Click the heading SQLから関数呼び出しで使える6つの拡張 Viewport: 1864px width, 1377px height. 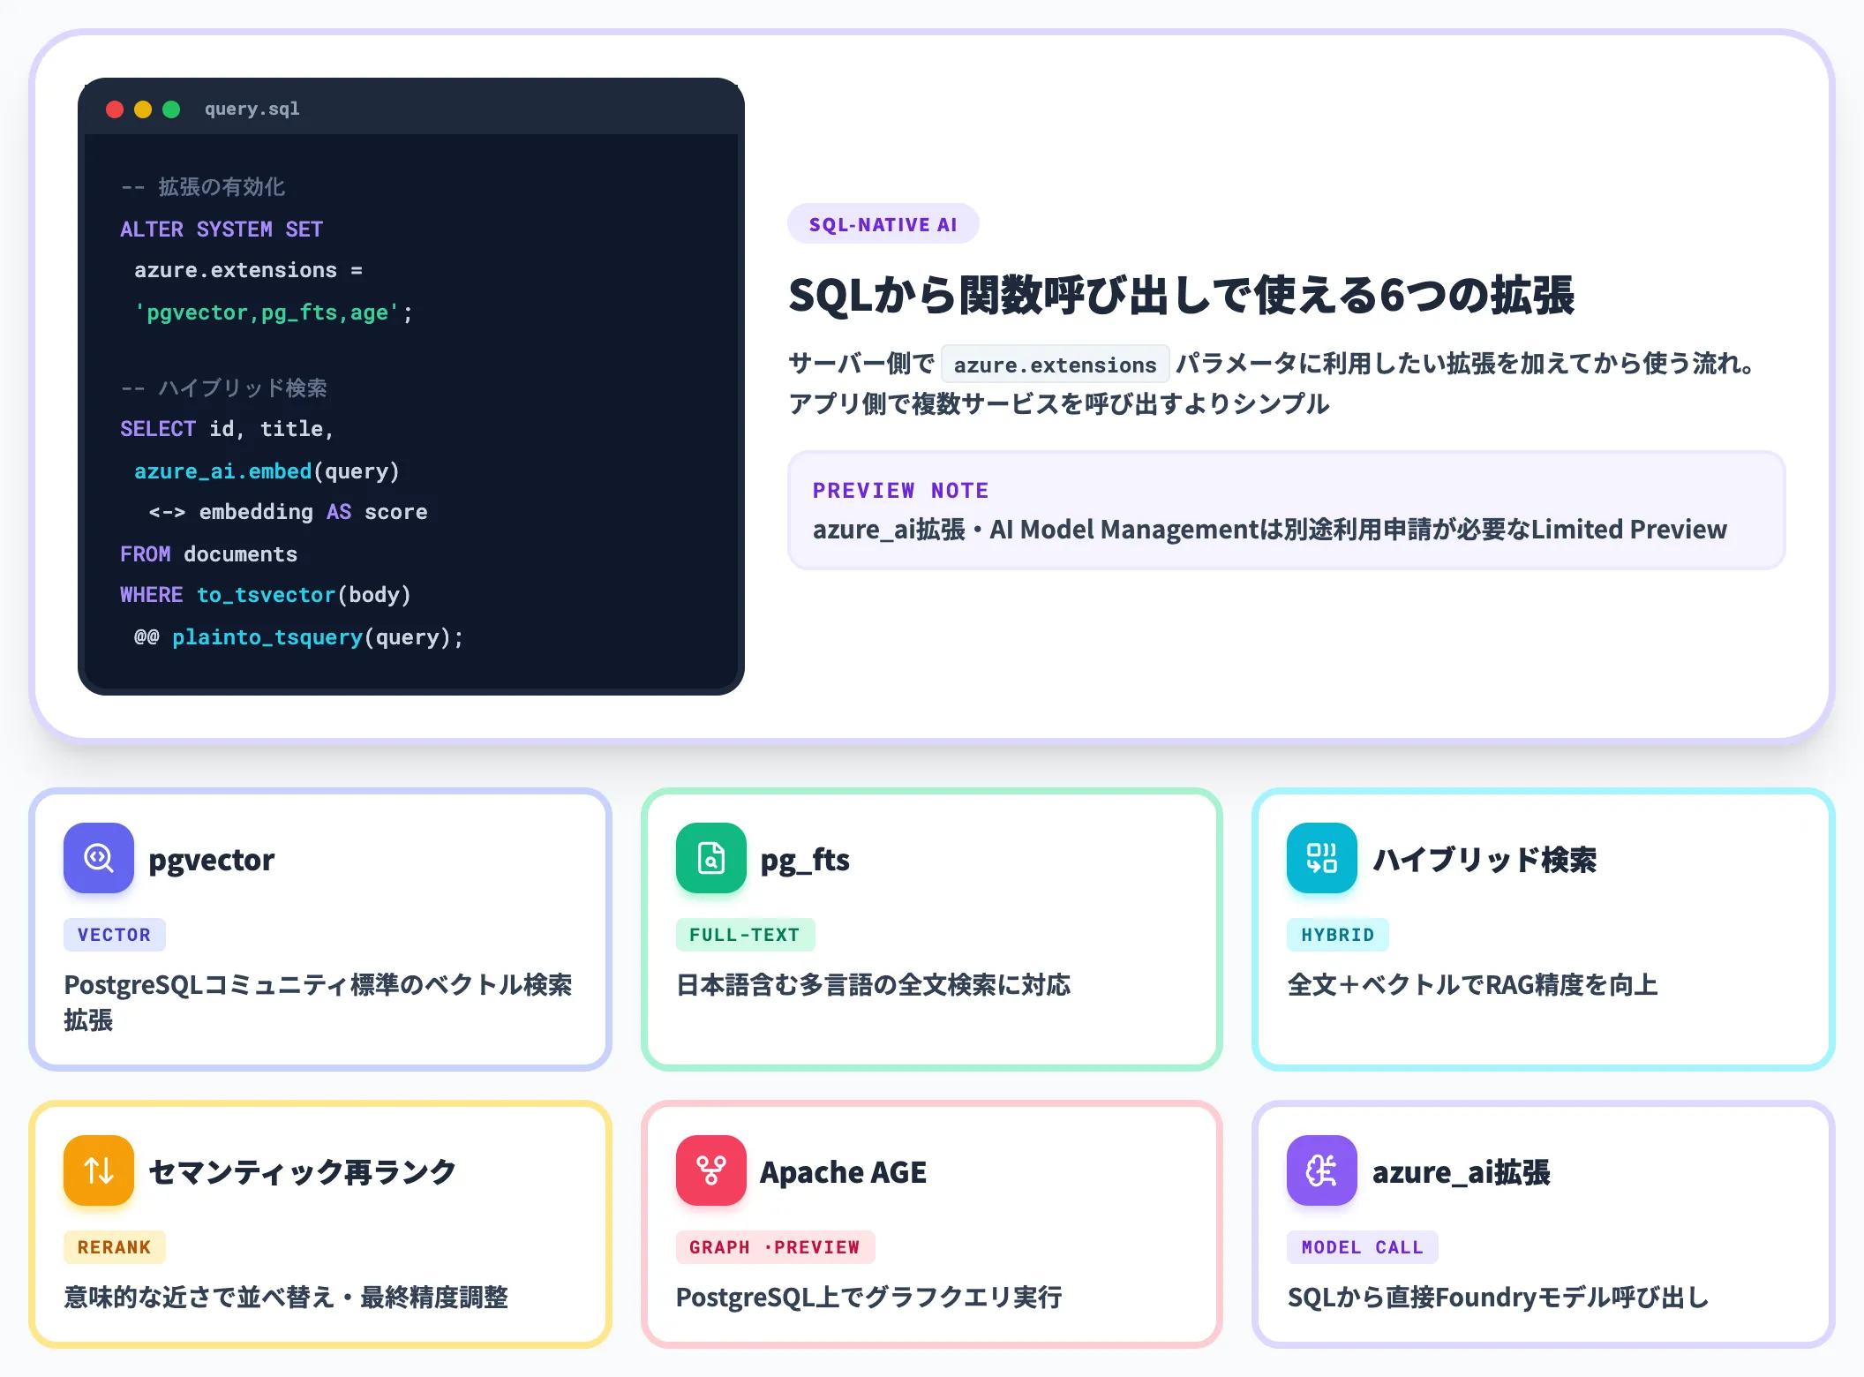coord(1182,295)
